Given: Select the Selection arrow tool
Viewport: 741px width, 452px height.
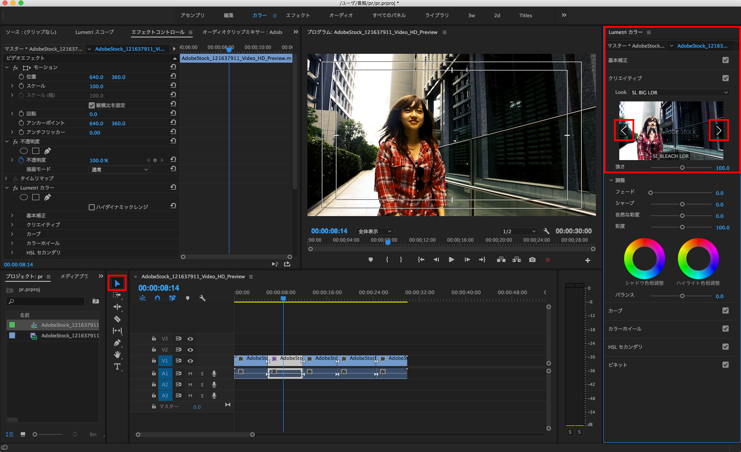Looking at the screenshot, I should 117,283.
